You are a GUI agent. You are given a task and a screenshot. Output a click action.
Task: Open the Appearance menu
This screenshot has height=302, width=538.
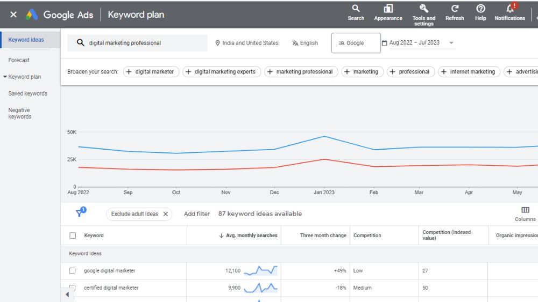(388, 13)
